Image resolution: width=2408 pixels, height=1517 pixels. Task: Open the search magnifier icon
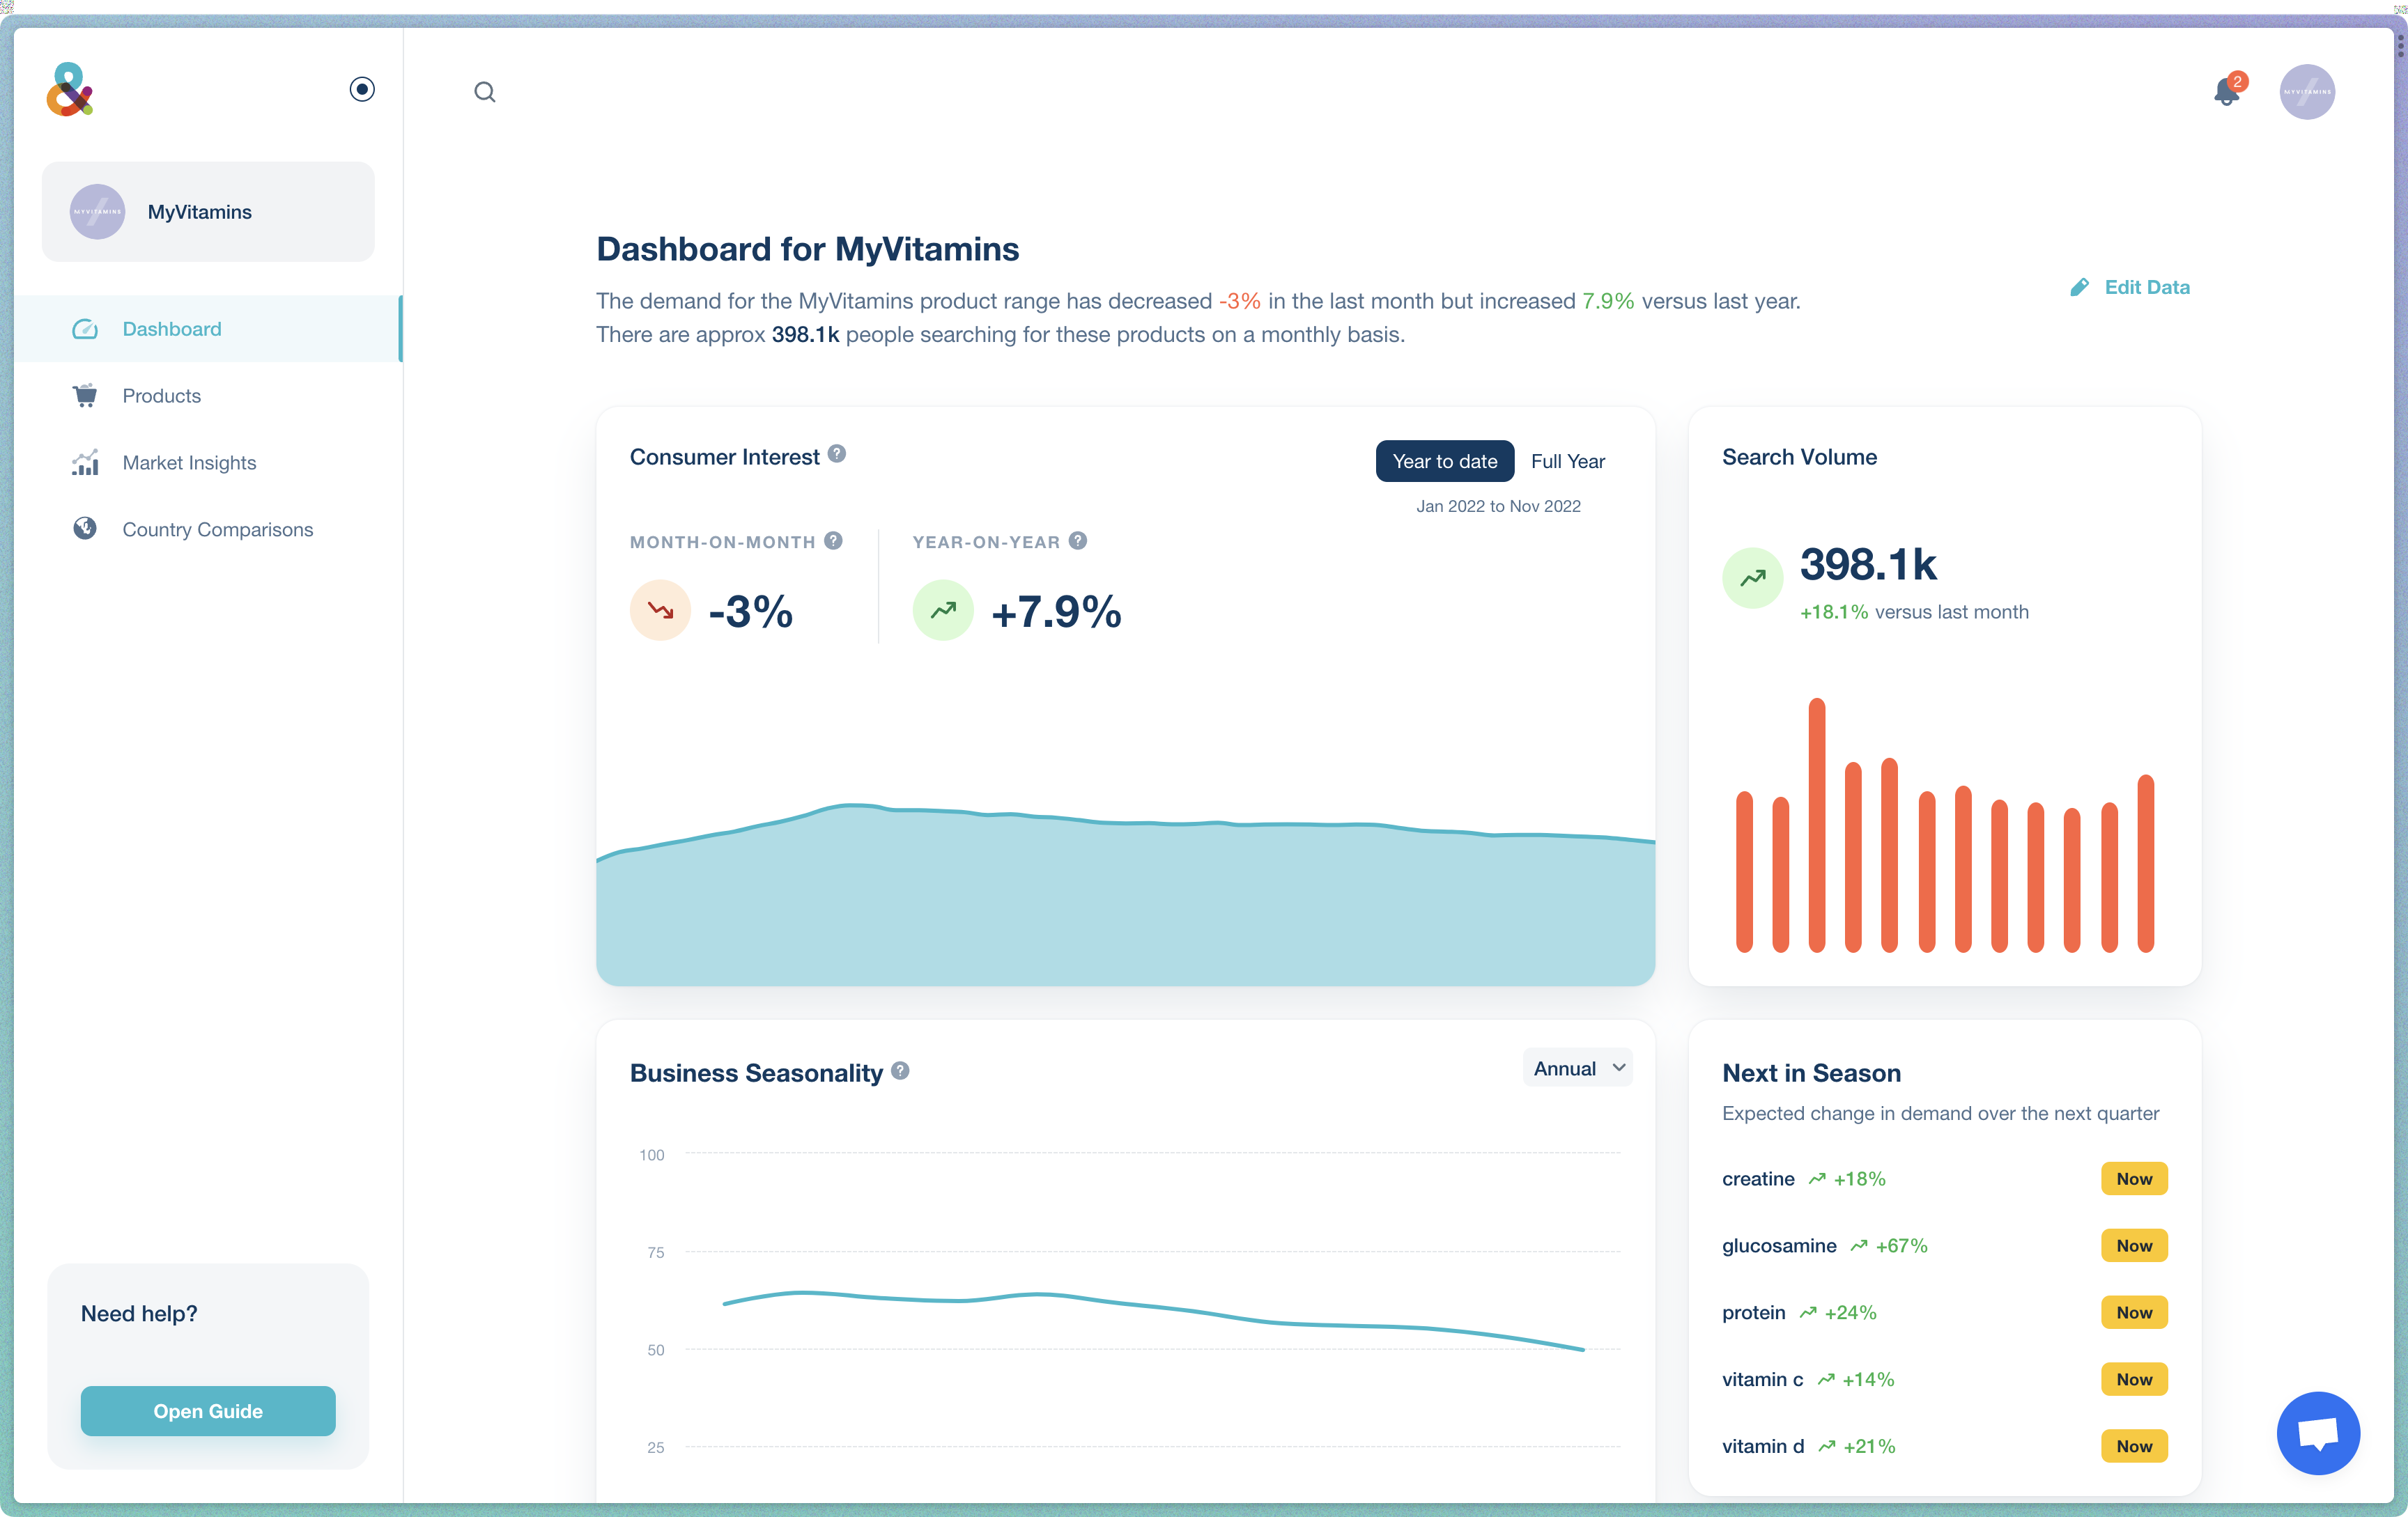click(485, 91)
